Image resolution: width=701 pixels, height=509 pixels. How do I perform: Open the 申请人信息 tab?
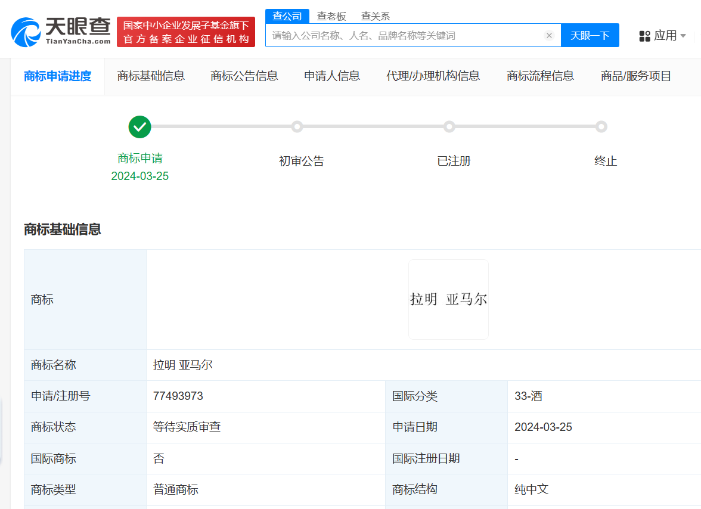coord(332,76)
